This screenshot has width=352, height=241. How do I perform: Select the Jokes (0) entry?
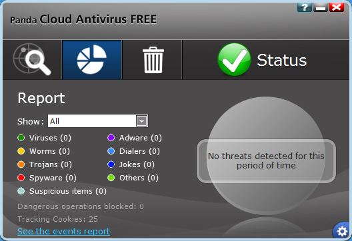coord(137,164)
